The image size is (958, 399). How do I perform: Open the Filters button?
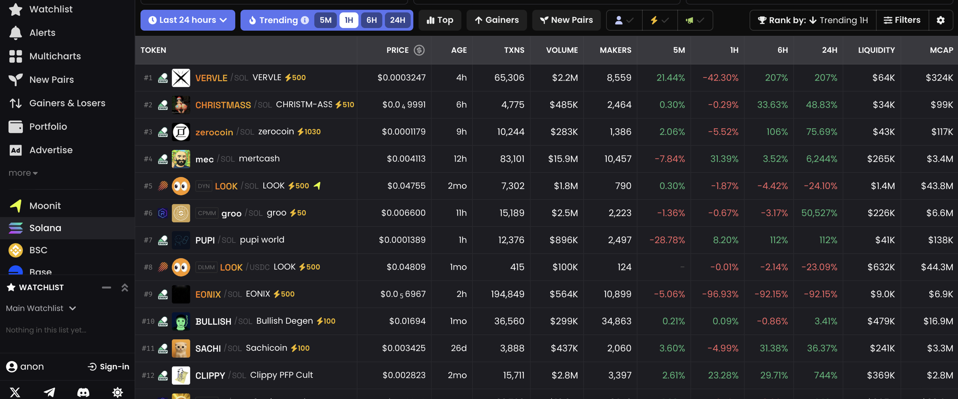pyautogui.click(x=902, y=20)
